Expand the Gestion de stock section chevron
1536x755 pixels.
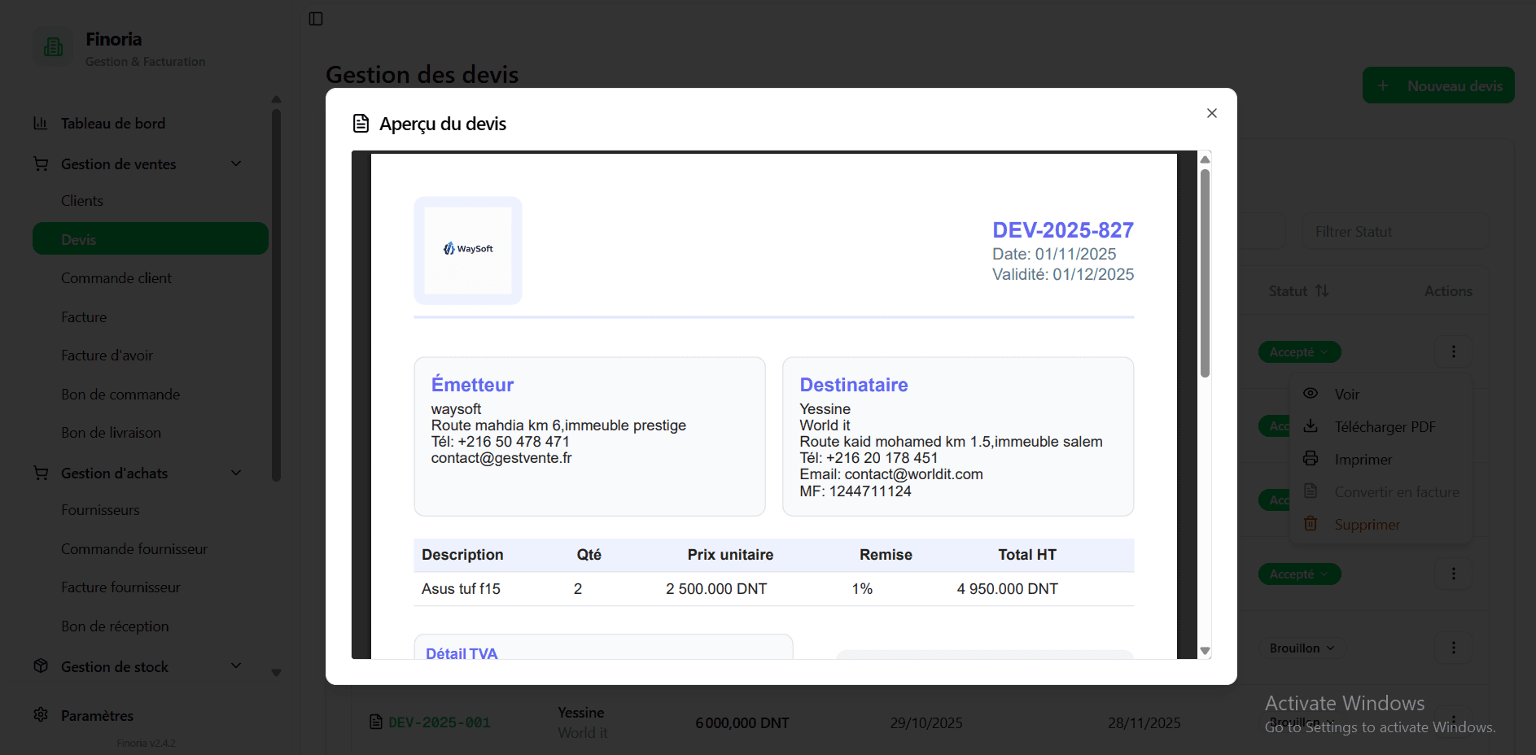[x=236, y=666]
